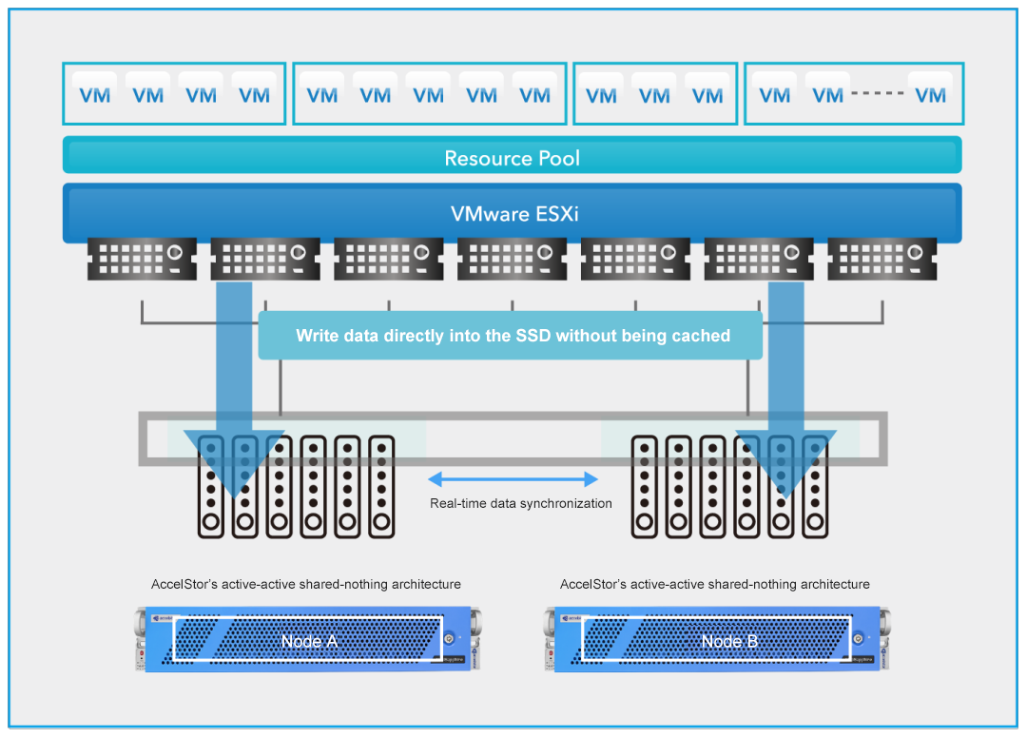Click the "Write data directly into the SSD" label

[512, 336]
